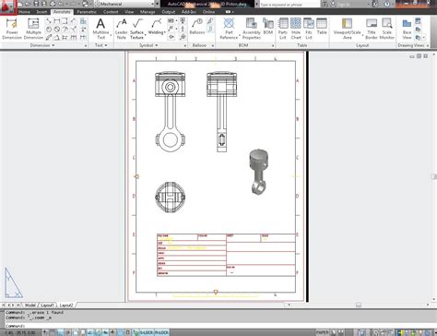Switch to the Parametric ribbon tab
Screen dimensions: 437x336
click(x=87, y=12)
